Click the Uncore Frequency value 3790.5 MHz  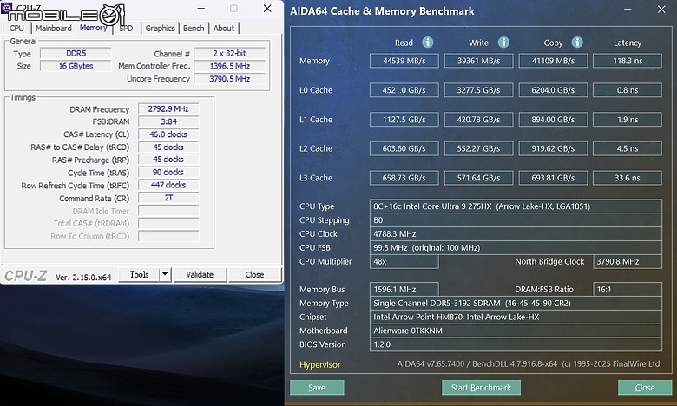pos(229,79)
